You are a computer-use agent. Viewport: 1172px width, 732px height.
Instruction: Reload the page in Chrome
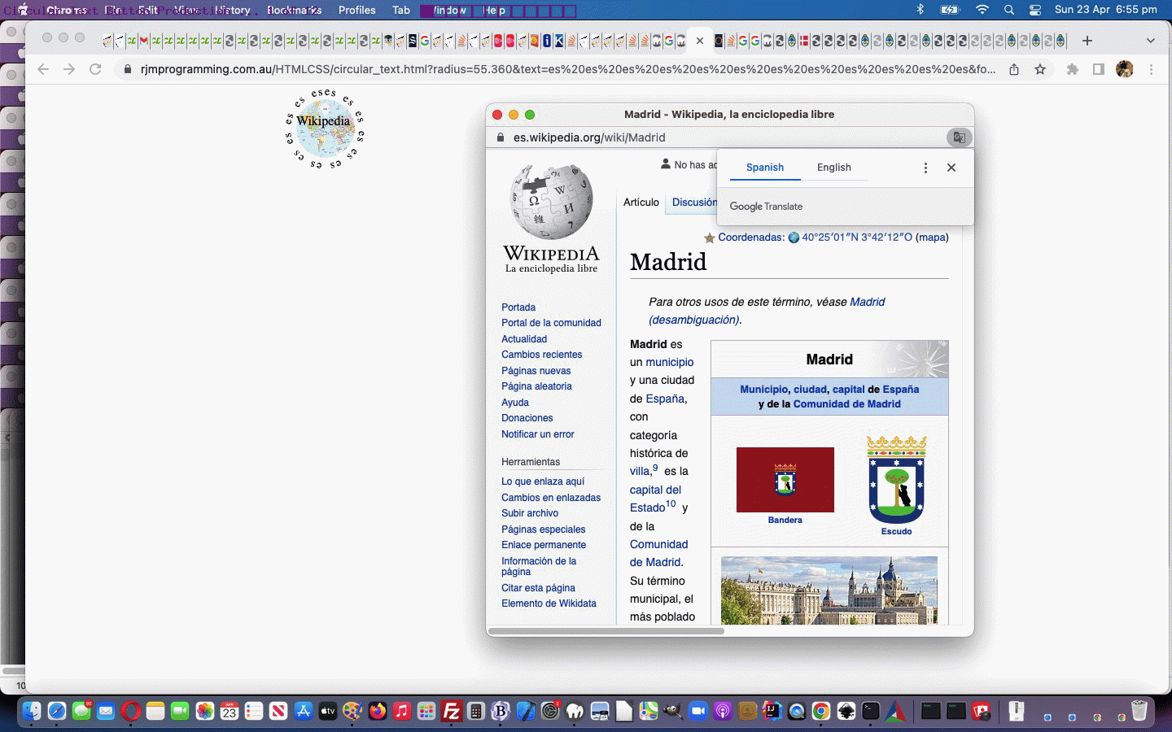click(95, 69)
